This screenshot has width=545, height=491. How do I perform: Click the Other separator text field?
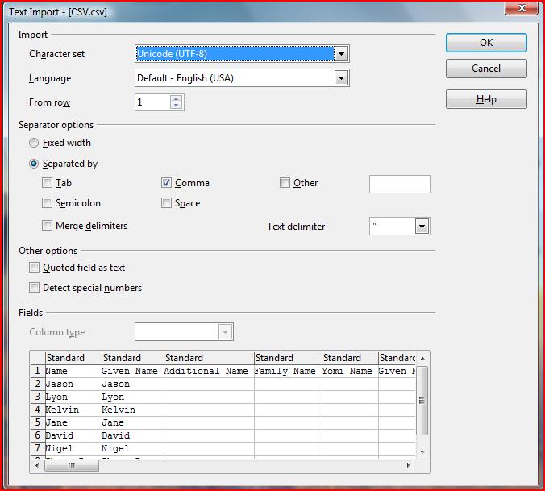coord(399,184)
